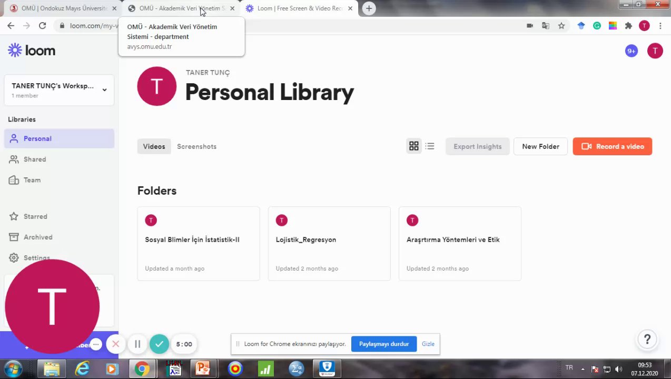671x379 pixels.
Task: Select Personal library in sidebar
Action: (59, 138)
